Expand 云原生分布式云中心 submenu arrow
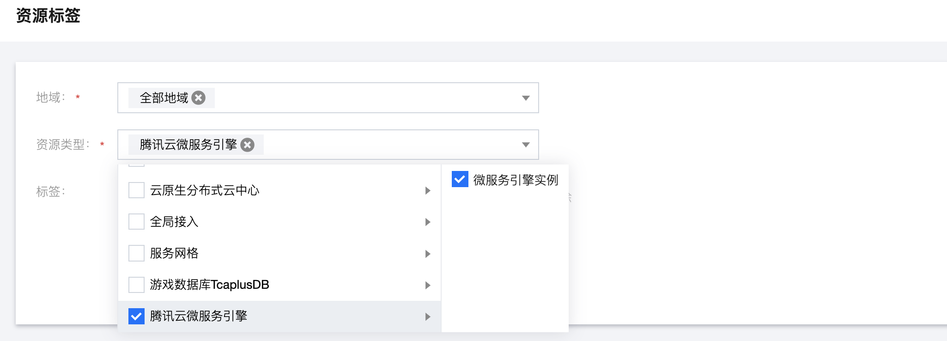Screen dimensions: 947x341 pos(428,190)
